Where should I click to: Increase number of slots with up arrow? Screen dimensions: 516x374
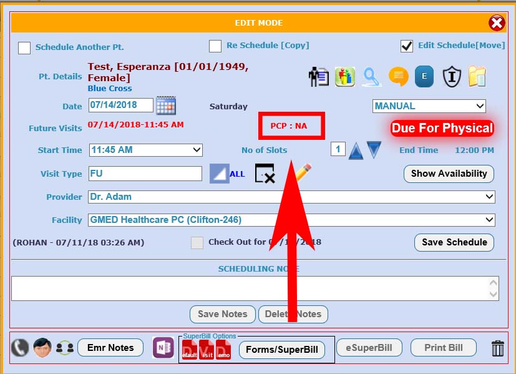click(356, 150)
